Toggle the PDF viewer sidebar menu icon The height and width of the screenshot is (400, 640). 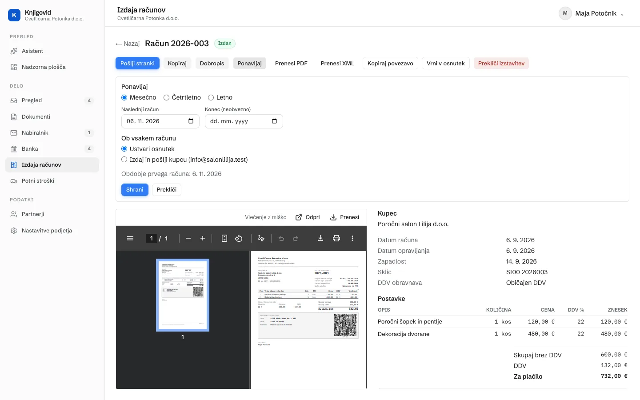[130, 238]
